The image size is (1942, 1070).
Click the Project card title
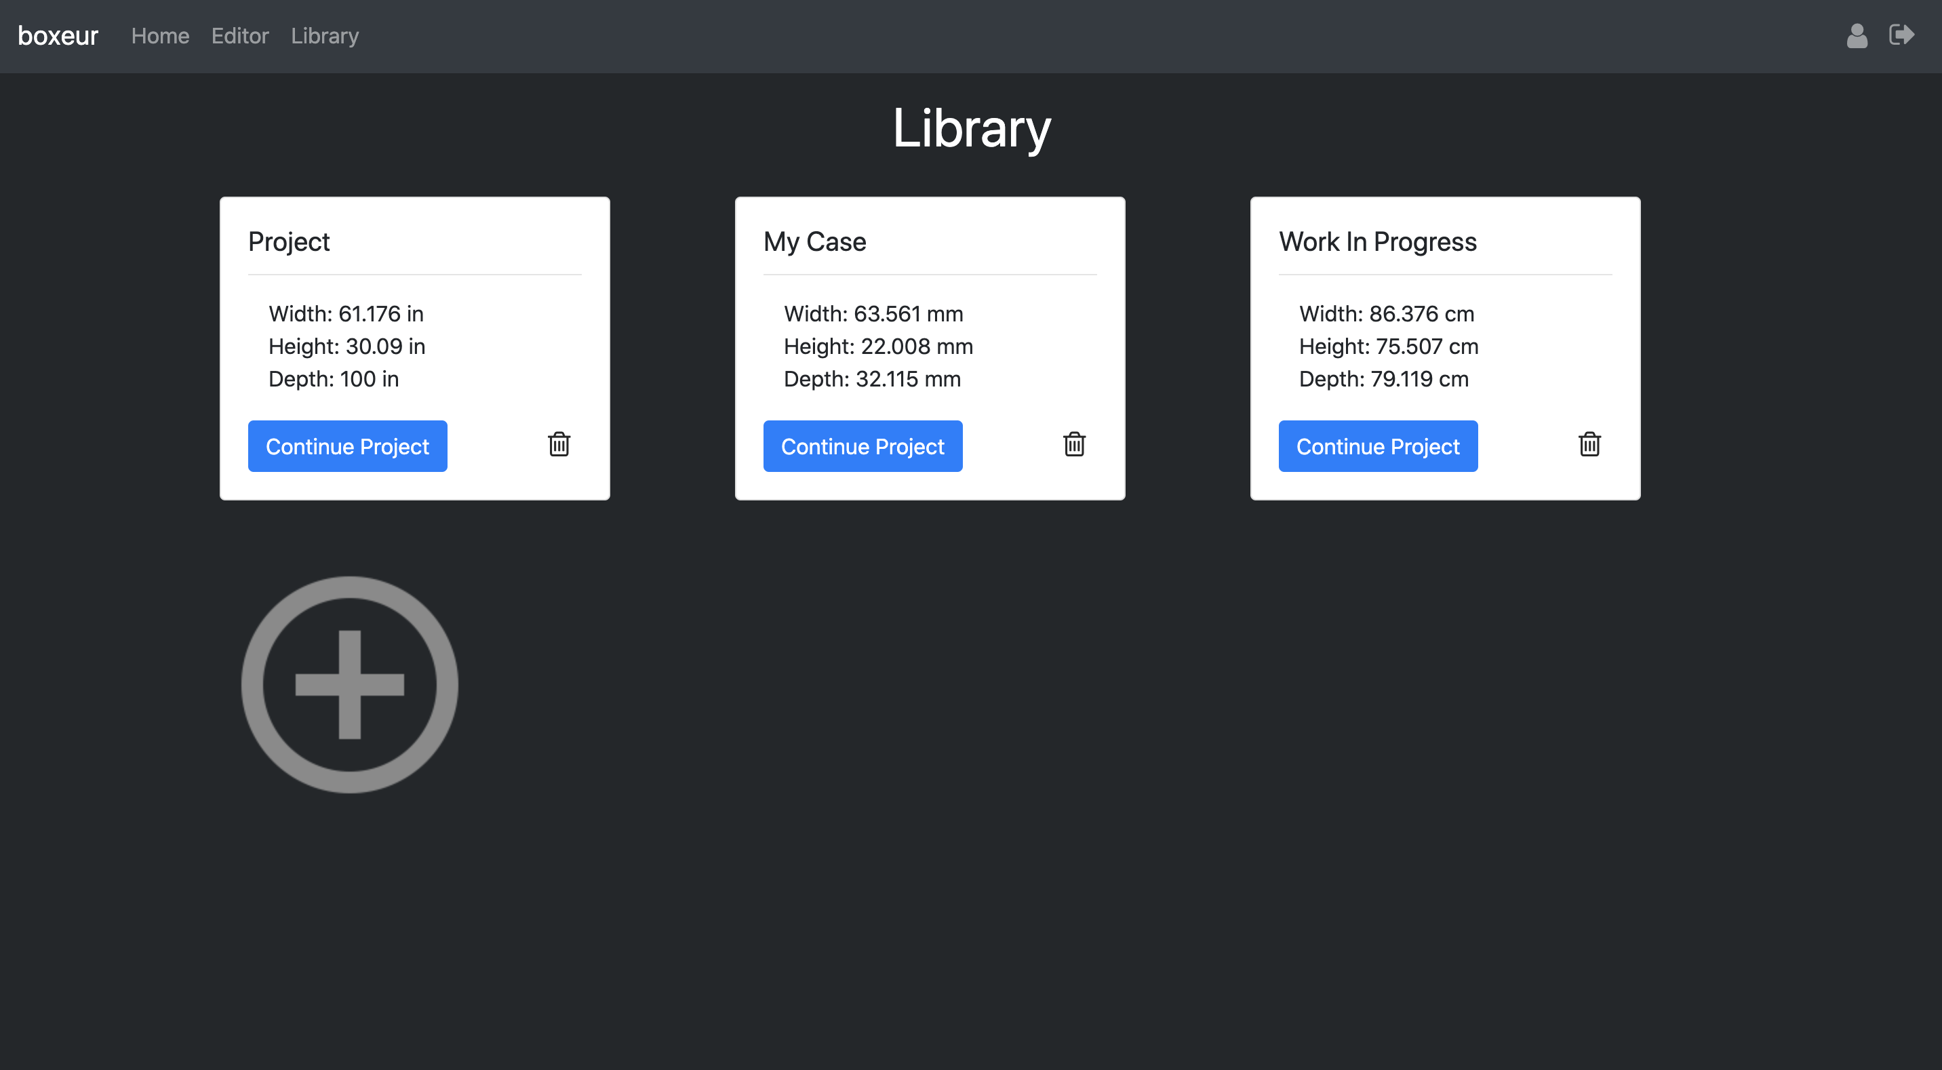[289, 242]
